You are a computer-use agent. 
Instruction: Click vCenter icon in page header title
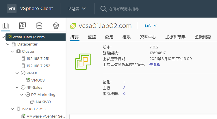[73, 26]
